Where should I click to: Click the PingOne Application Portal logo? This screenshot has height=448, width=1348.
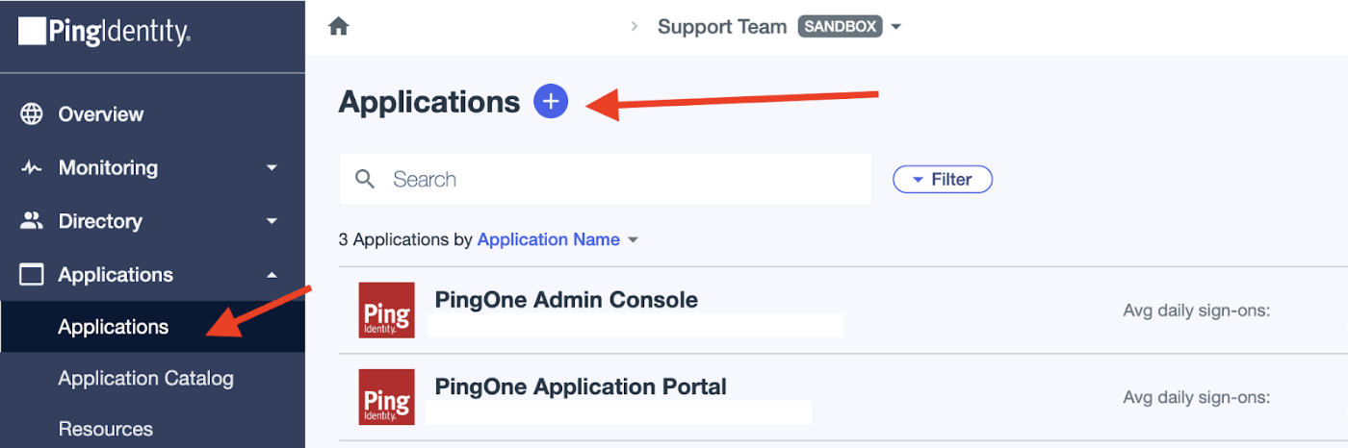(x=386, y=397)
